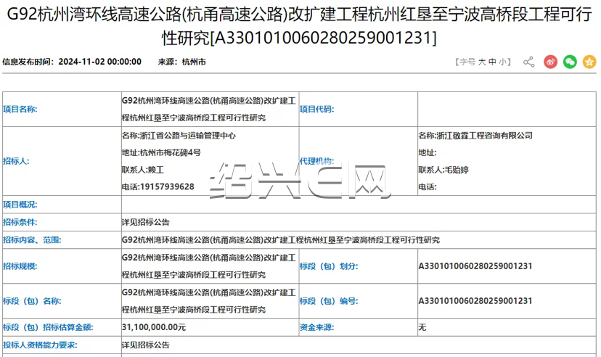Click the 标段（包）招标估算金额 label

click(x=49, y=327)
